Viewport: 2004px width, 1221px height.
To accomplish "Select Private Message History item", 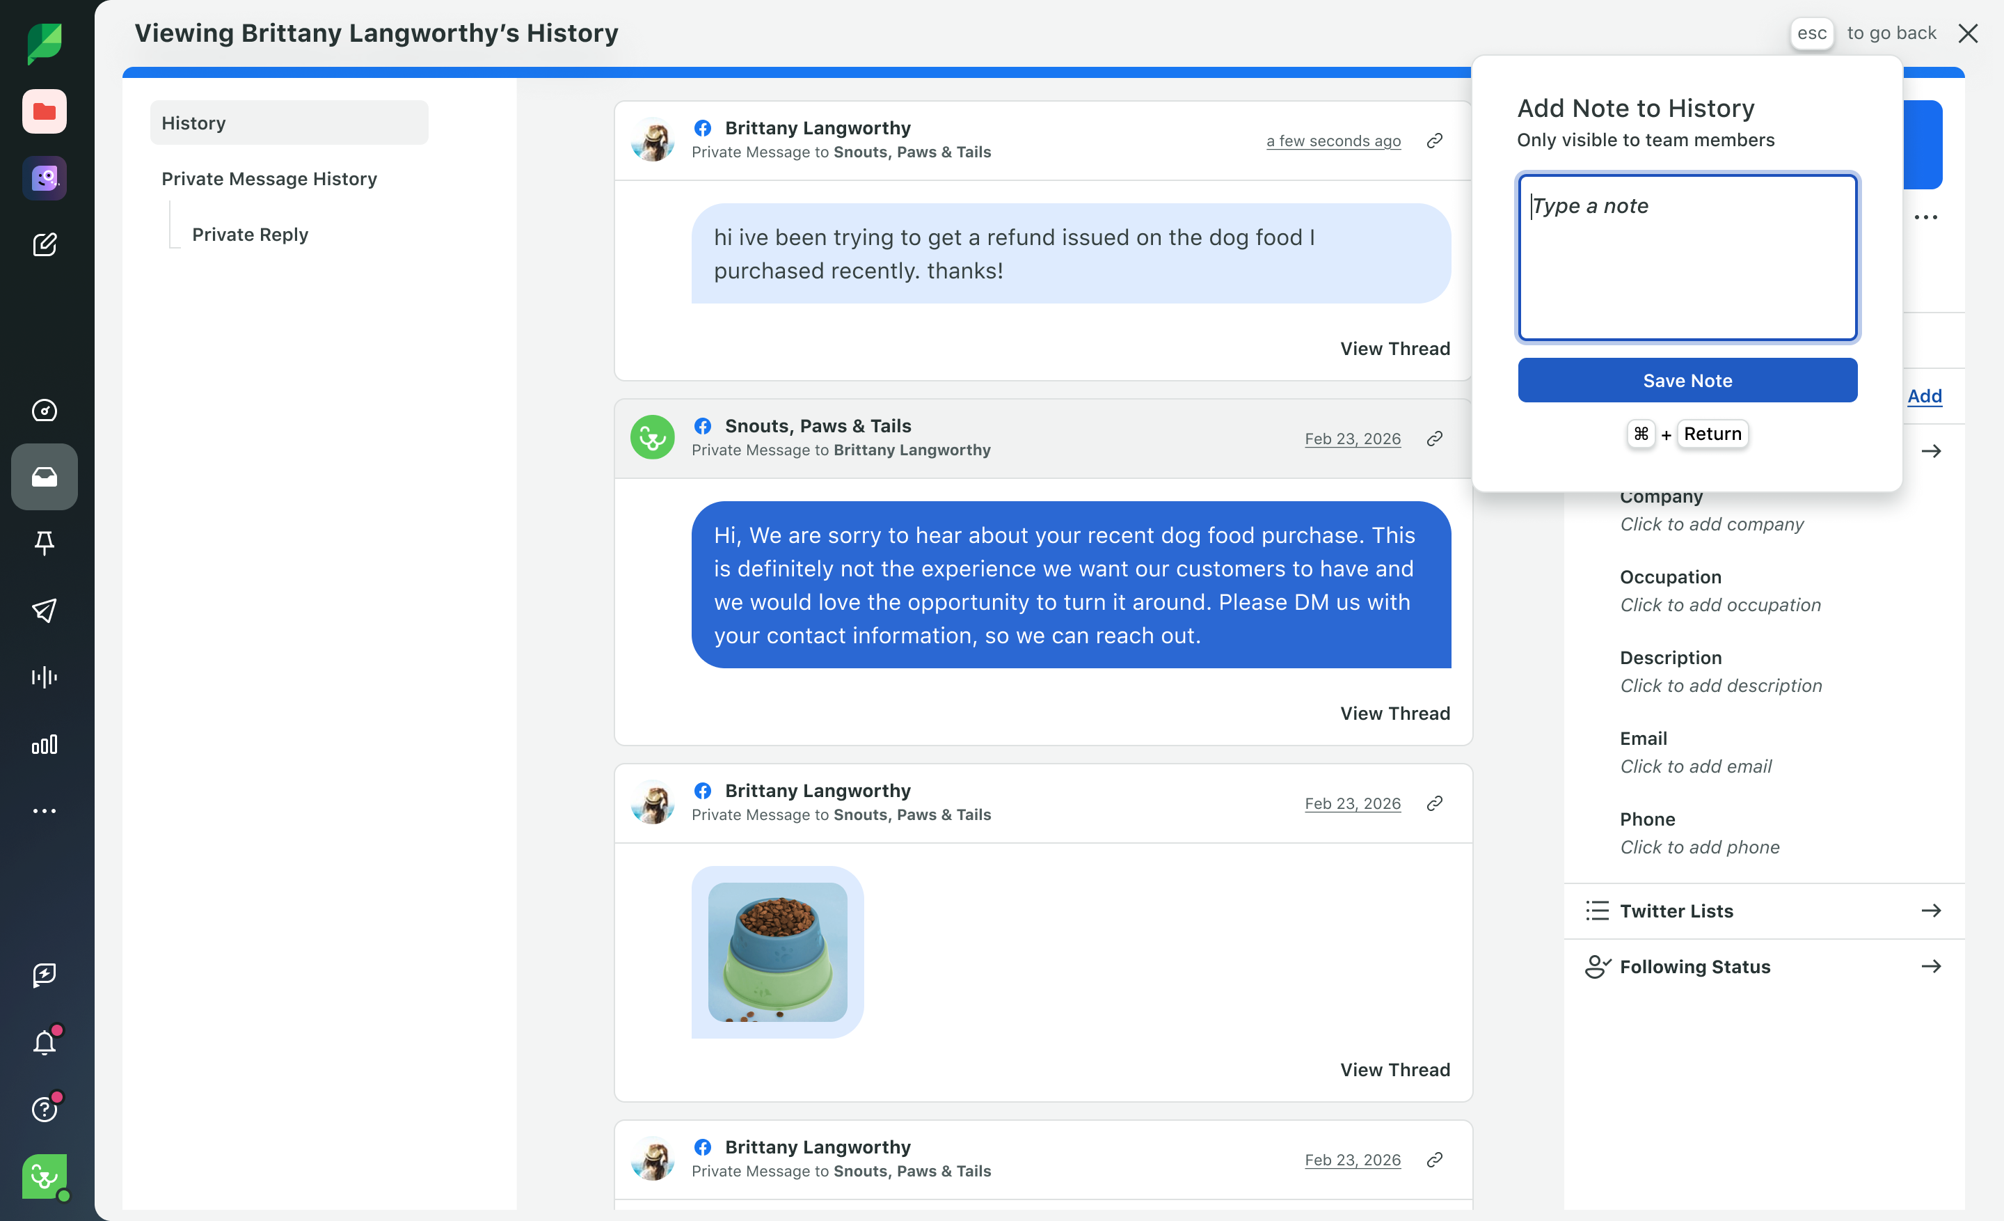I will (269, 179).
